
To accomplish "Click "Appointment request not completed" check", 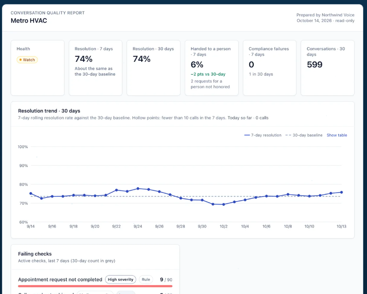I will [x=60, y=279].
